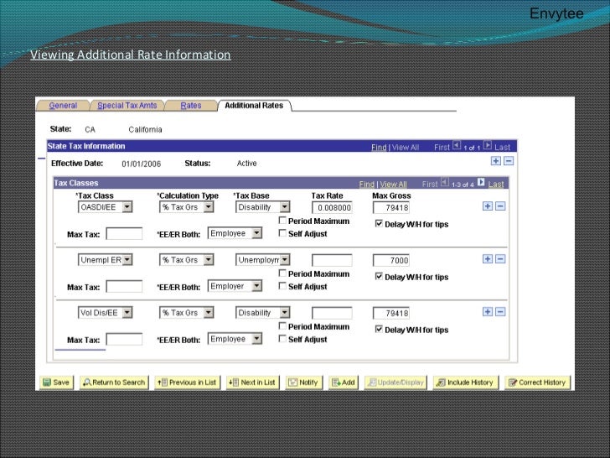Click the Notify button
The width and height of the screenshot is (610, 458).
tap(303, 383)
